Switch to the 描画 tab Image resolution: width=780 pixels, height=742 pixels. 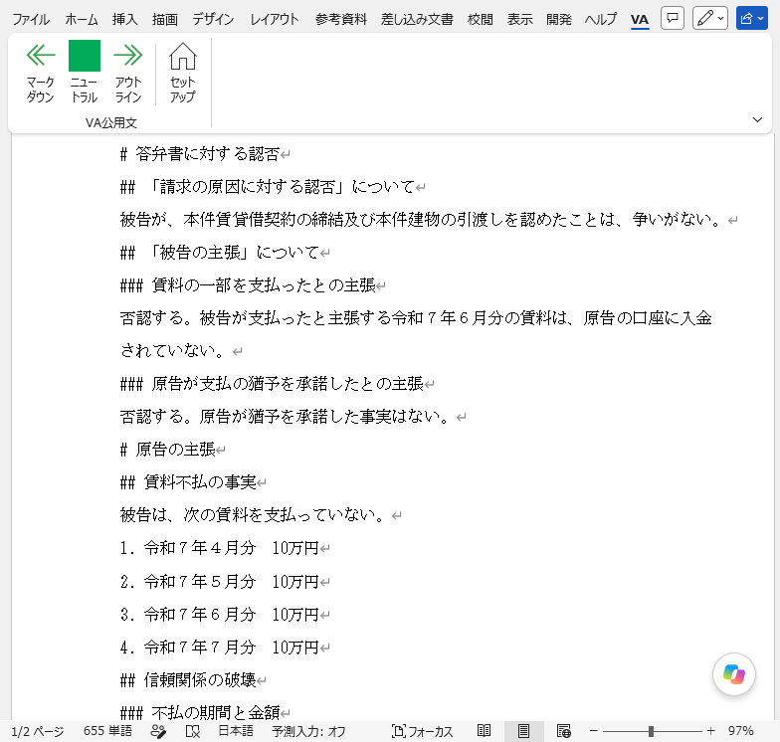pyautogui.click(x=165, y=20)
